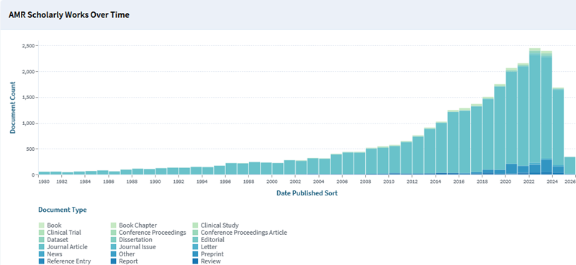Toggle Dissertation legend entry

[132, 240]
